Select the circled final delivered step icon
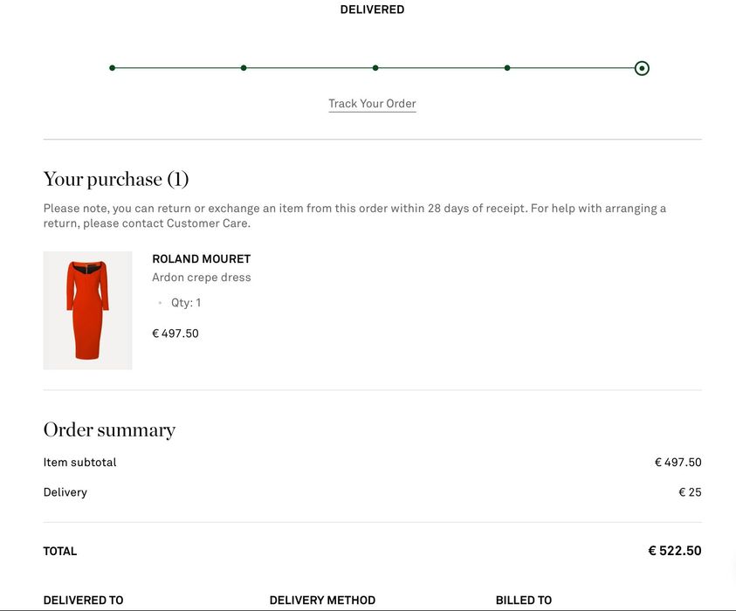The image size is (736, 611). pos(642,68)
